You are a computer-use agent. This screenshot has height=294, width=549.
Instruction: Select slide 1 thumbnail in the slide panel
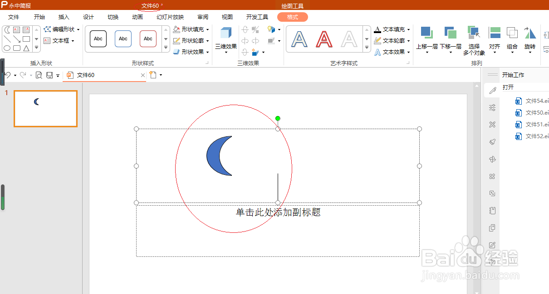pyautogui.click(x=45, y=109)
